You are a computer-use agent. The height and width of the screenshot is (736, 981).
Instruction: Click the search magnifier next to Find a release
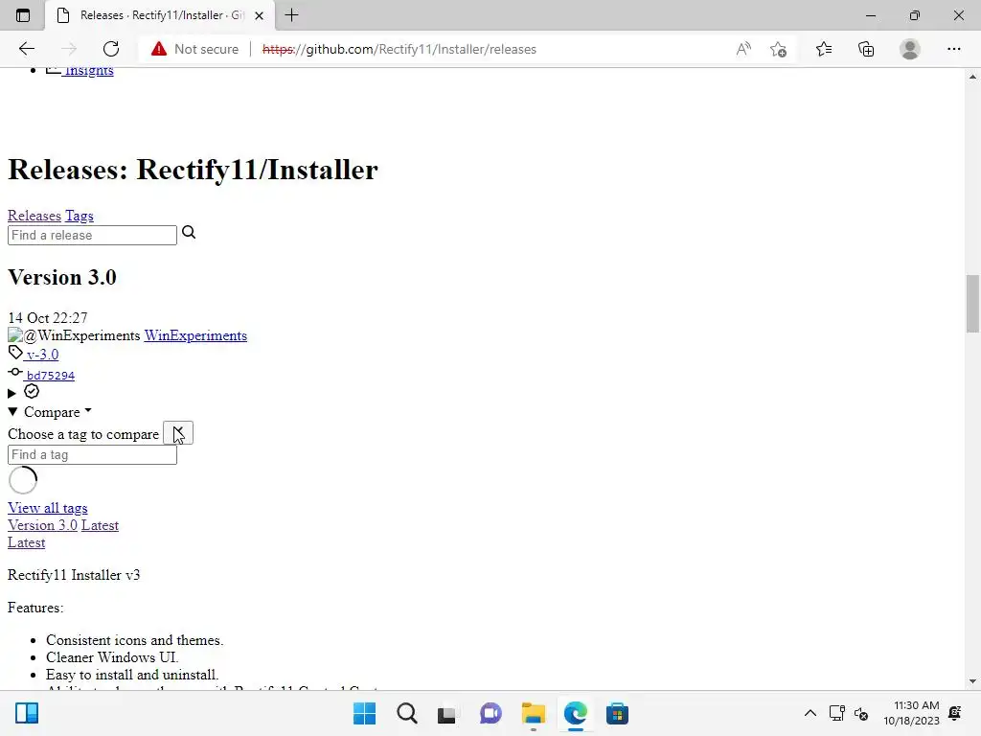click(189, 233)
